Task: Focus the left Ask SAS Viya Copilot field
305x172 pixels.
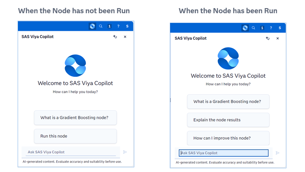Action: pyautogui.click(x=71, y=152)
